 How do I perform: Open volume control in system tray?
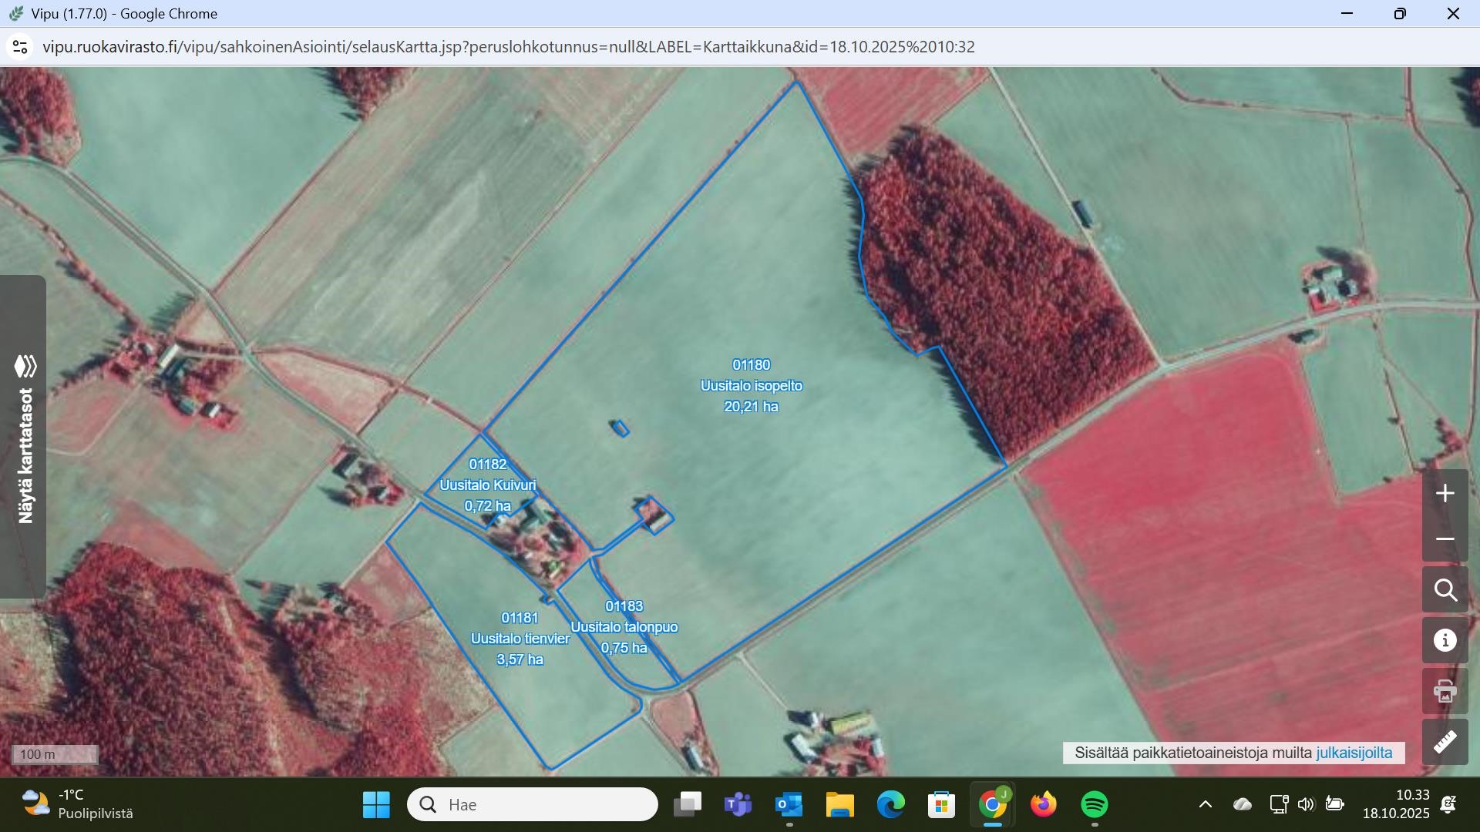click(x=1306, y=805)
